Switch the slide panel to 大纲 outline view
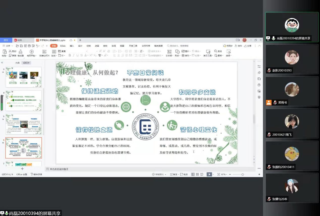Image resolution: width=320 pixels, height=216 pixels. click(17, 63)
